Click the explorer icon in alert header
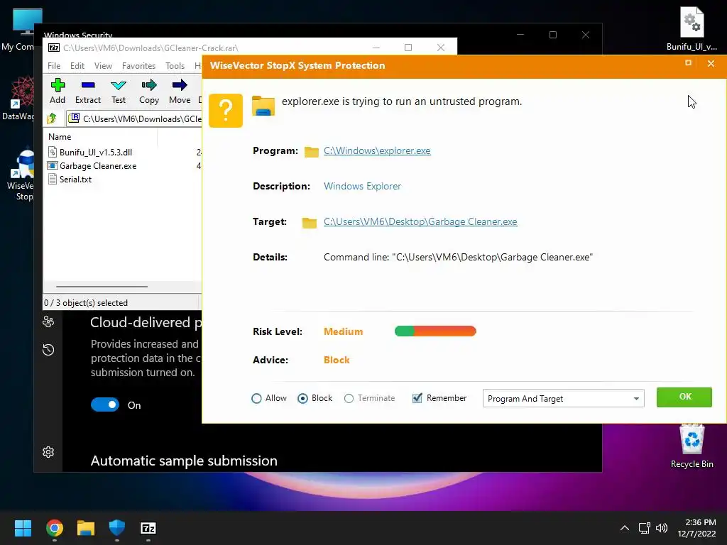Image resolution: width=727 pixels, height=545 pixels. click(x=263, y=106)
